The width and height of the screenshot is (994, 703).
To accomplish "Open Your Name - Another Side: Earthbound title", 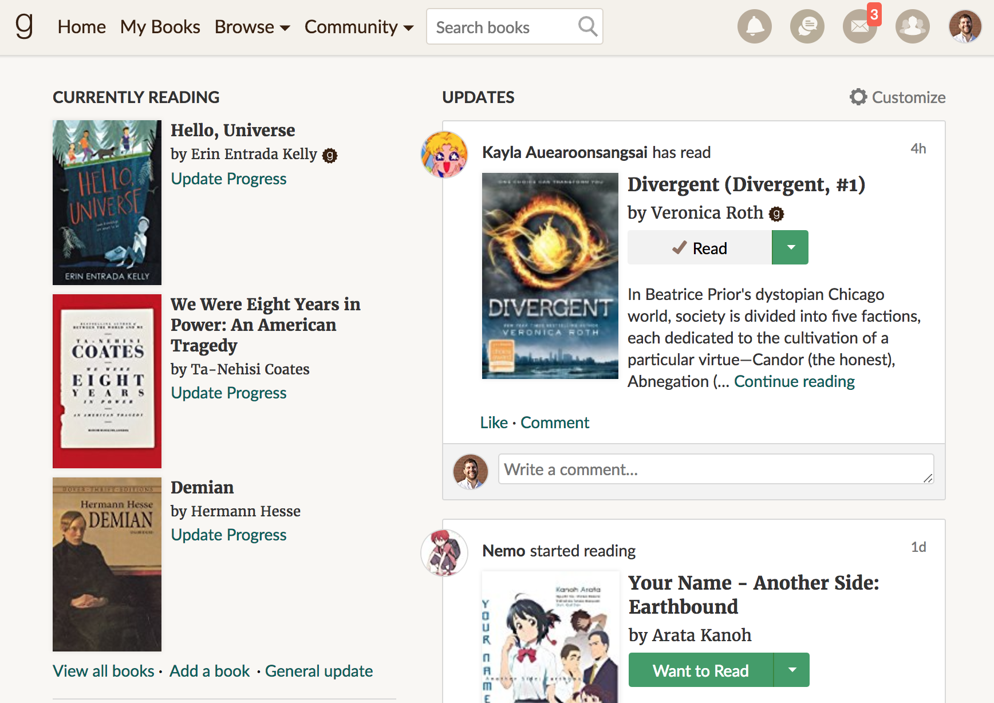I will tap(754, 594).
